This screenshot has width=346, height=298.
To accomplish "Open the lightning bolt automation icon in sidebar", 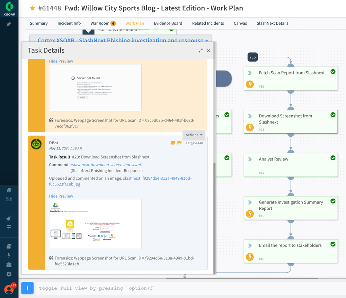I will pos(9,255).
